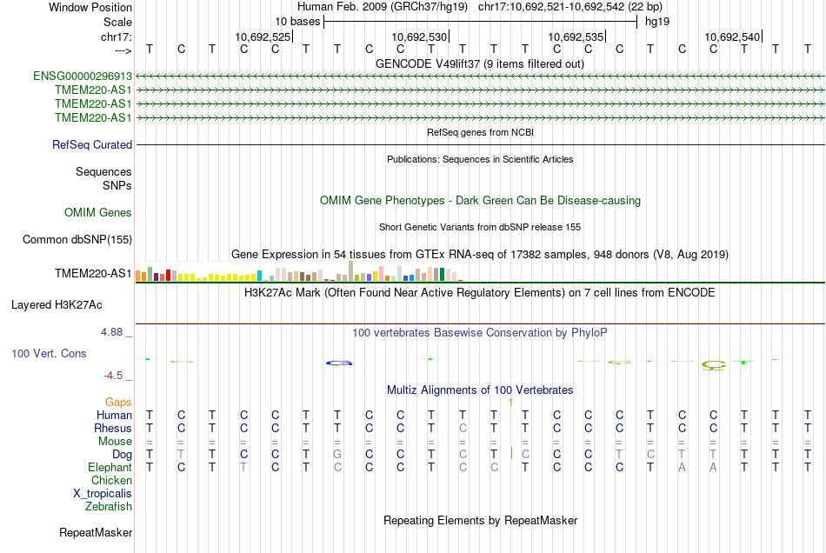826x553 pixels.
Task: Click the chr17: label in the left margin
Action: coord(117,37)
